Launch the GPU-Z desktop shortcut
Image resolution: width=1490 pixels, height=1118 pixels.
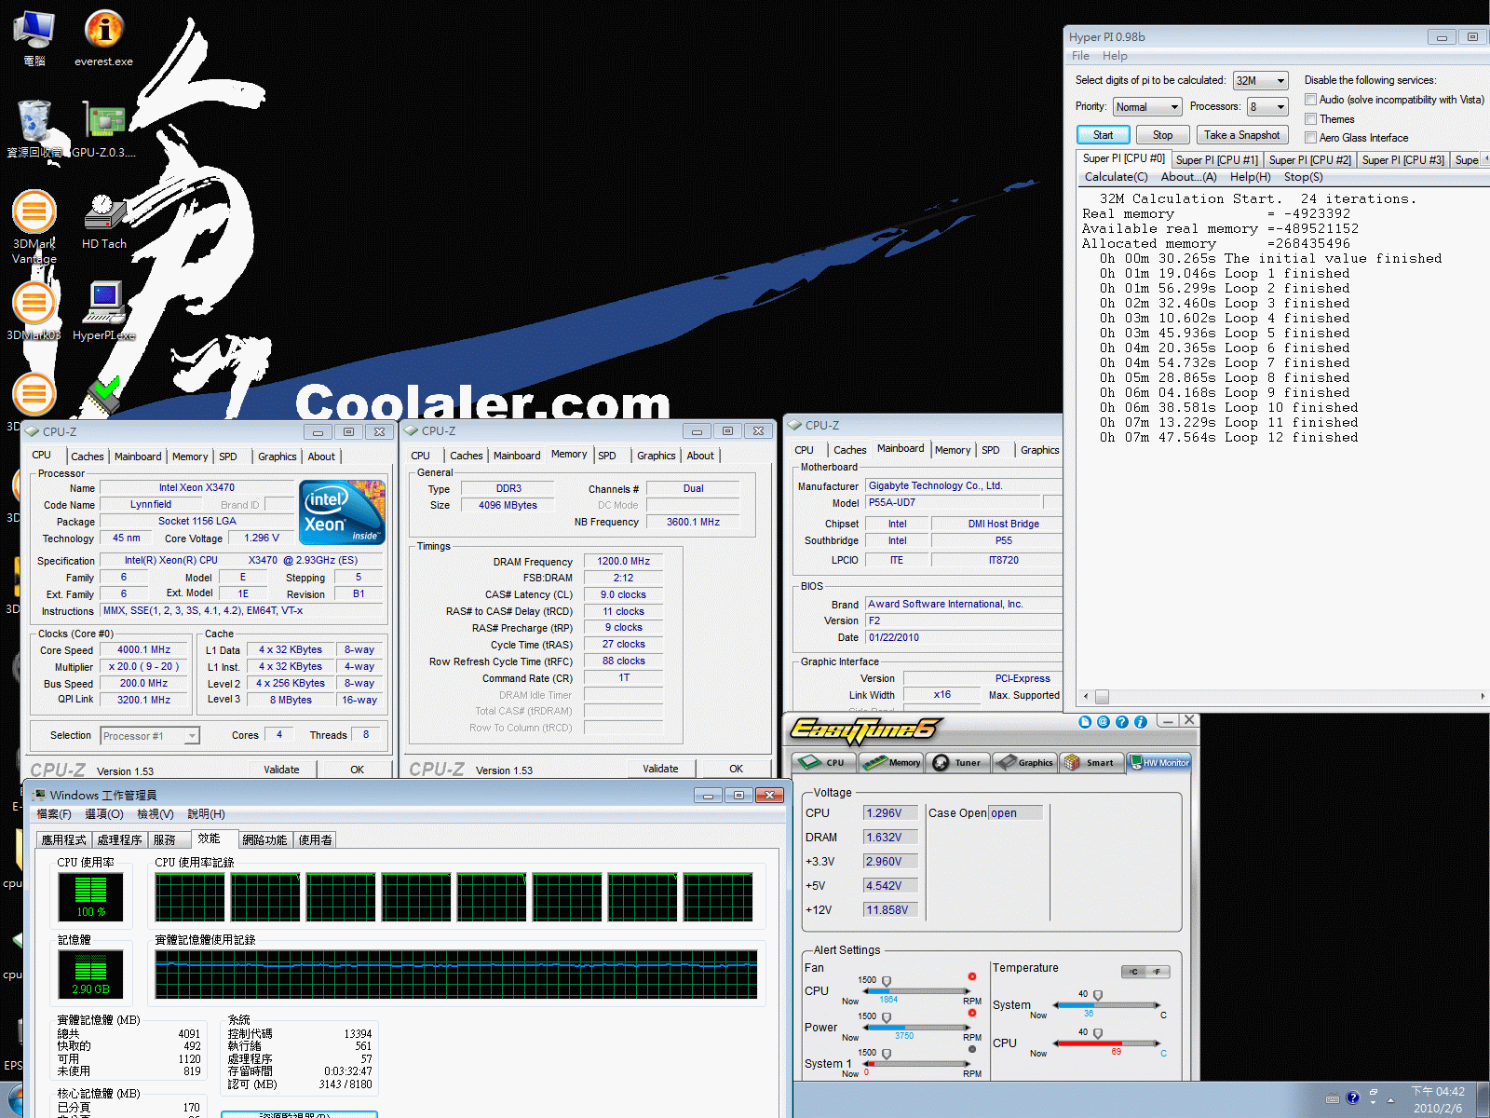click(x=103, y=129)
